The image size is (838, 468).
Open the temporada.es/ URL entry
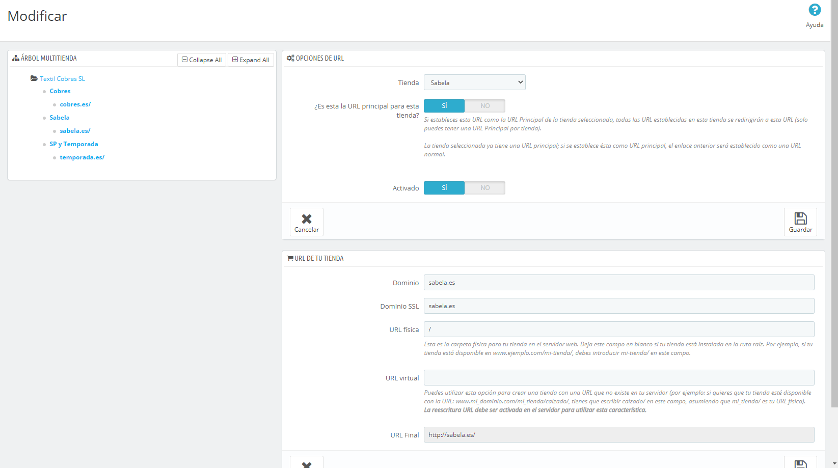[x=82, y=157]
